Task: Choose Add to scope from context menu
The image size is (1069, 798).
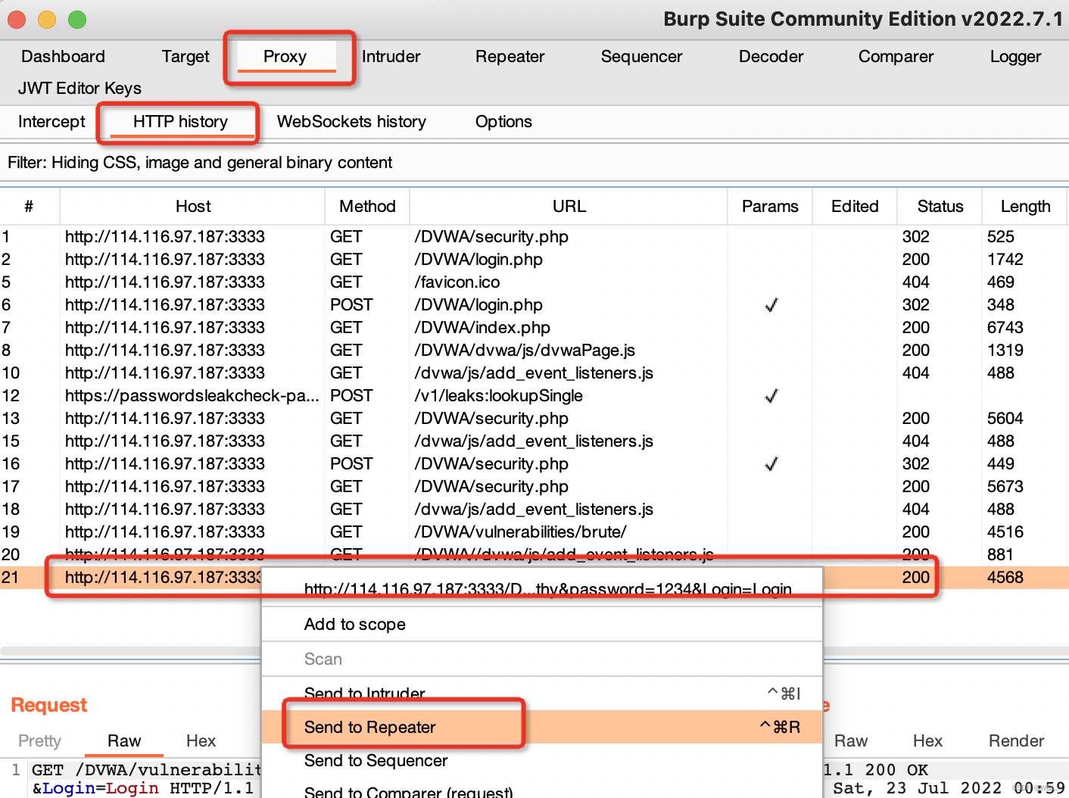Action: (x=542, y=625)
